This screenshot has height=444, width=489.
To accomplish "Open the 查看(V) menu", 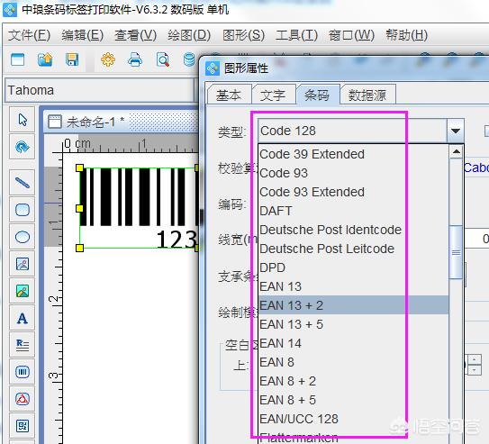I will pyautogui.click(x=136, y=35).
